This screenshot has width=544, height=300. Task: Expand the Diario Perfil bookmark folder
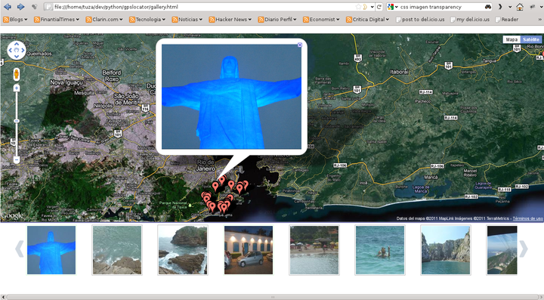tap(277, 20)
